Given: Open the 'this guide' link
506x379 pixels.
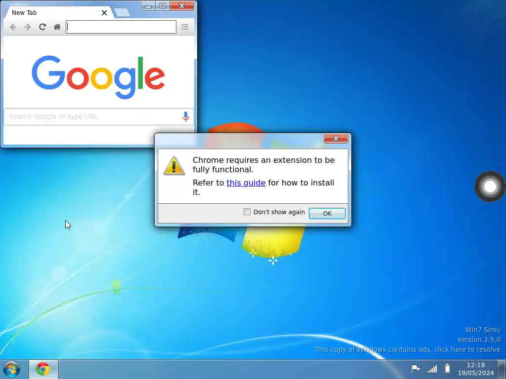Looking at the screenshot, I should pos(246,183).
